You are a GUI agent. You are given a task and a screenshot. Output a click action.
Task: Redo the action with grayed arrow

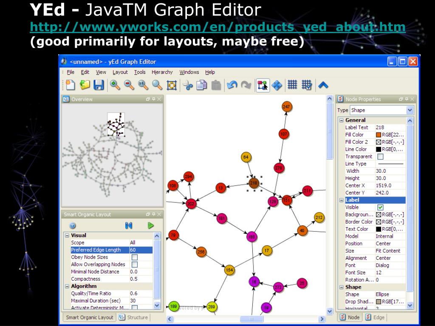[246, 85]
